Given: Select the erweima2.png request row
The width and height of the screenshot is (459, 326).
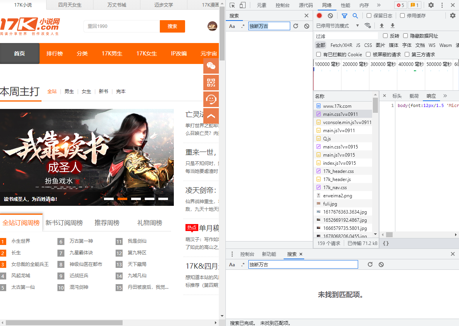Looking at the screenshot, I should pyautogui.click(x=343, y=196).
